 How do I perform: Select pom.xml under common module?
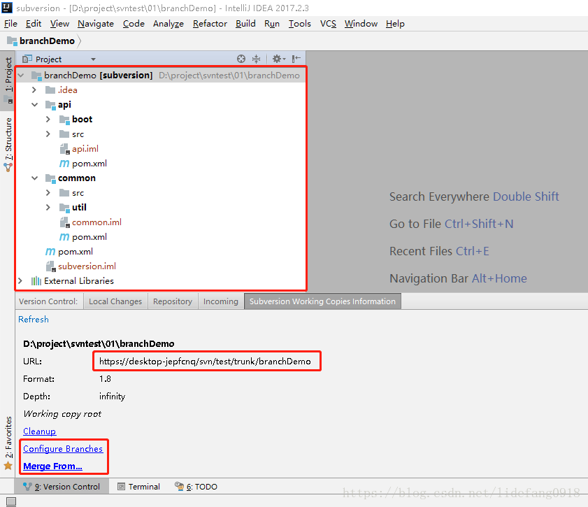(89, 237)
